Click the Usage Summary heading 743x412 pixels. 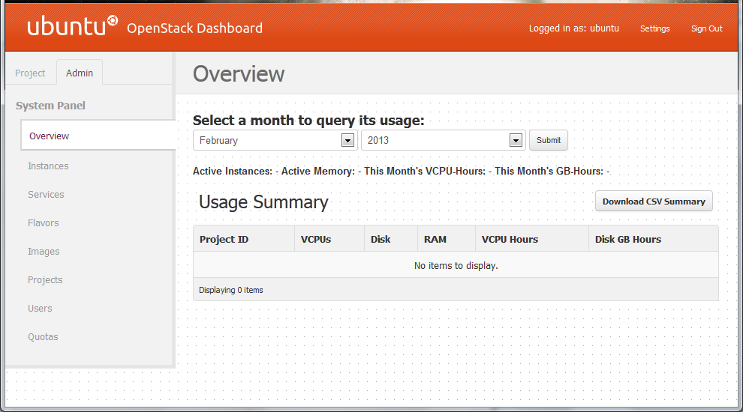coord(263,202)
